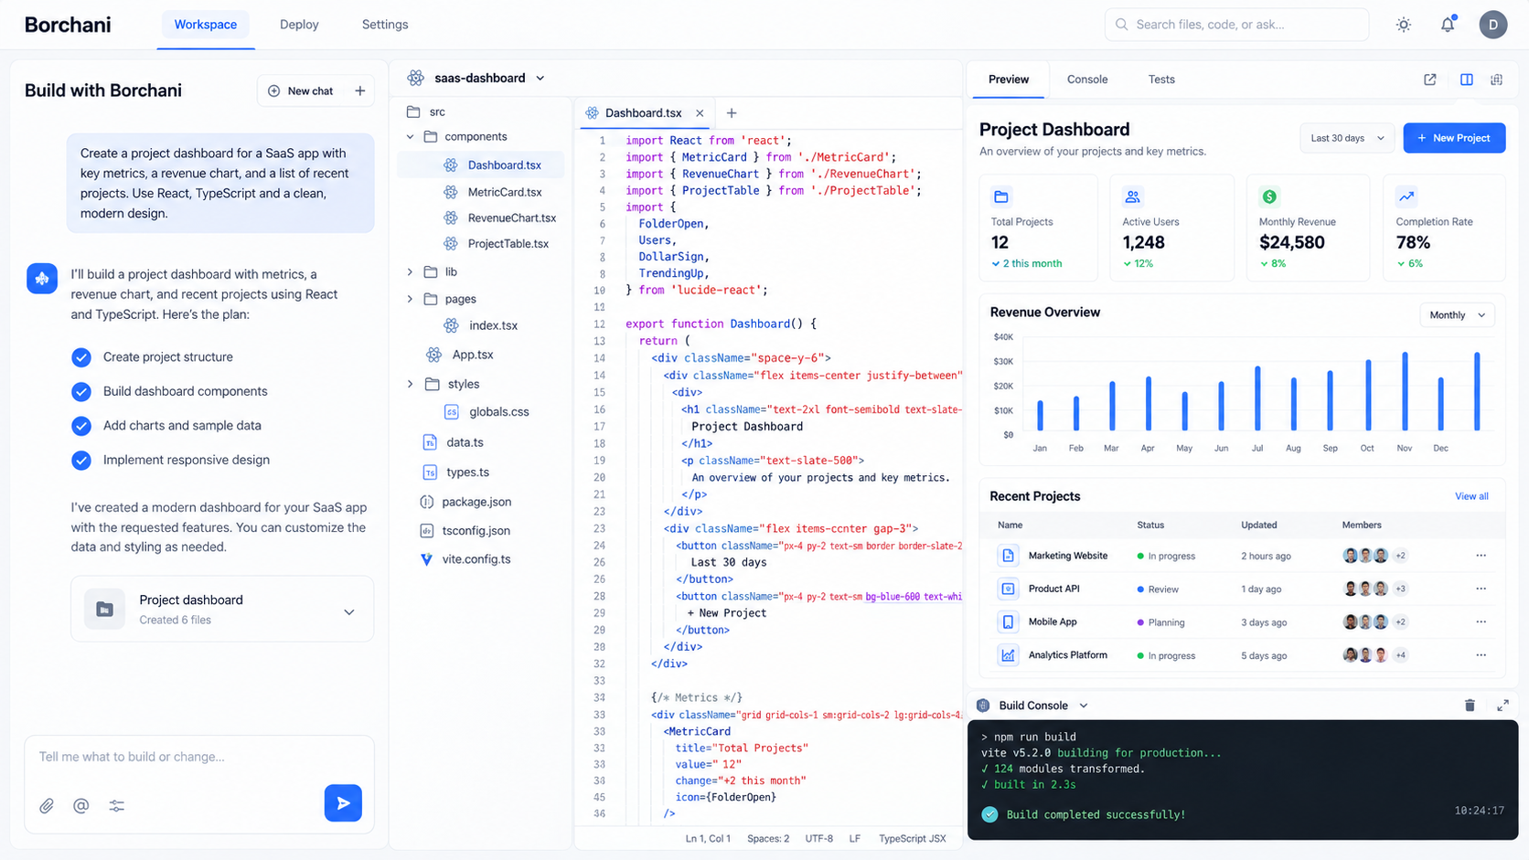This screenshot has height=860, width=1529.
Task: Toggle the light/dark theme sun icon
Action: tap(1404, 25)
